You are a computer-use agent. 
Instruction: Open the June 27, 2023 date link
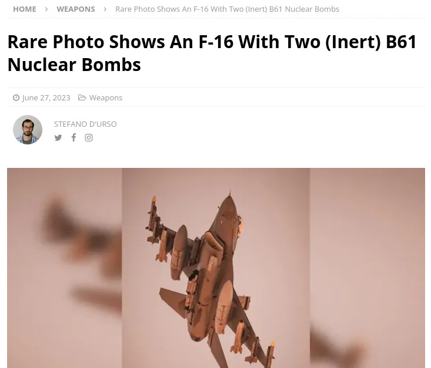[46, 97]
